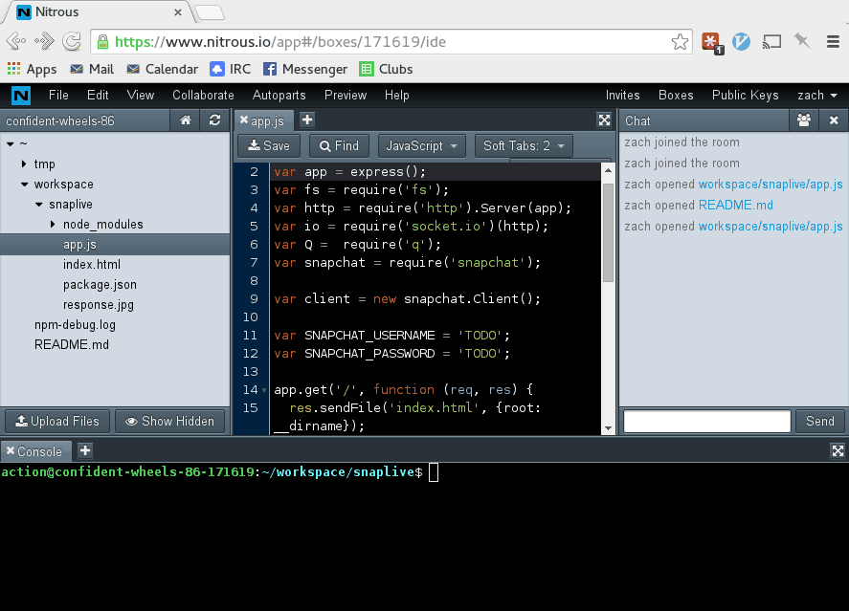Open the File menu
This screenshot has width=849, height=611.
(x=58, y=96)
